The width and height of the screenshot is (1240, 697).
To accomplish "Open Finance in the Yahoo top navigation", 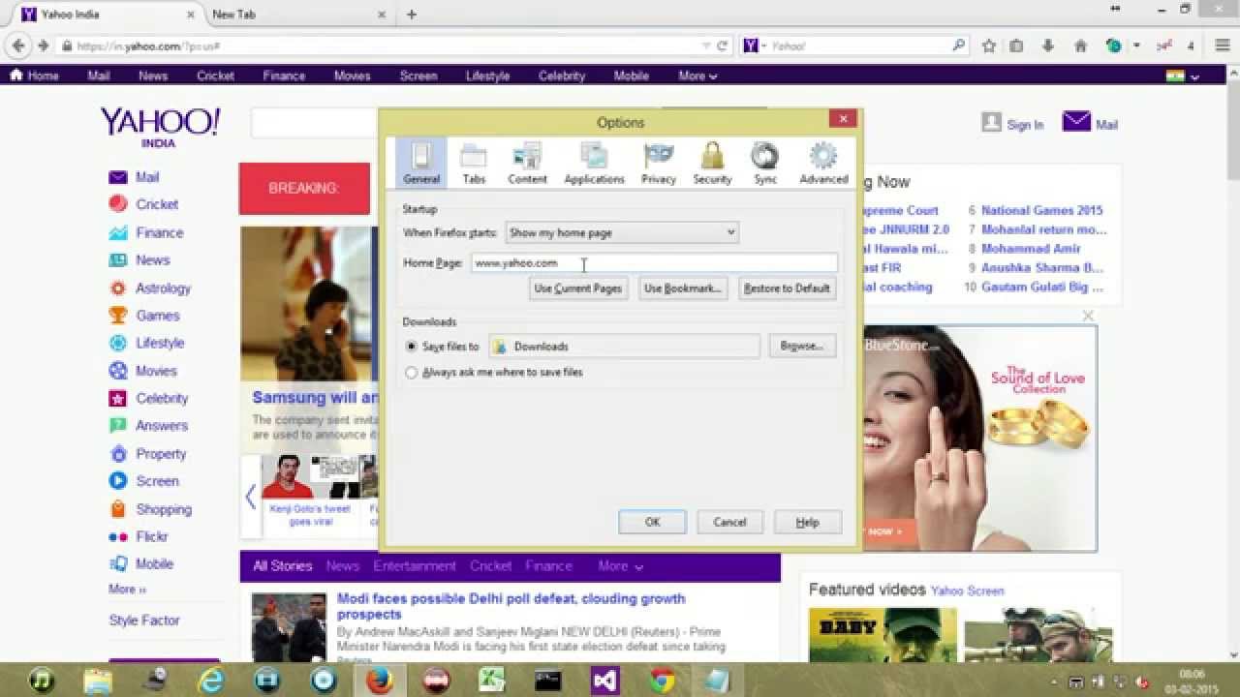I will pyautogui.click(x=284, y=76).
